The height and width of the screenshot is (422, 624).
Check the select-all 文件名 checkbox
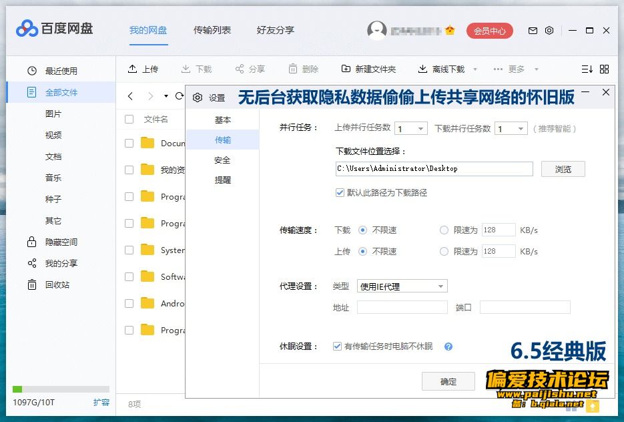129,119
